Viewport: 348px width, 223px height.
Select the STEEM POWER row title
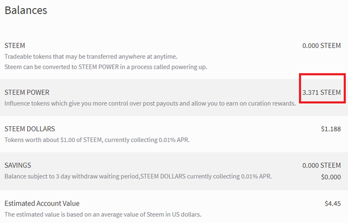27,92
